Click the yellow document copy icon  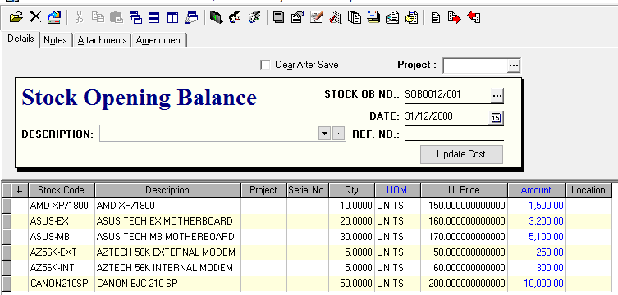coord(411,17)
